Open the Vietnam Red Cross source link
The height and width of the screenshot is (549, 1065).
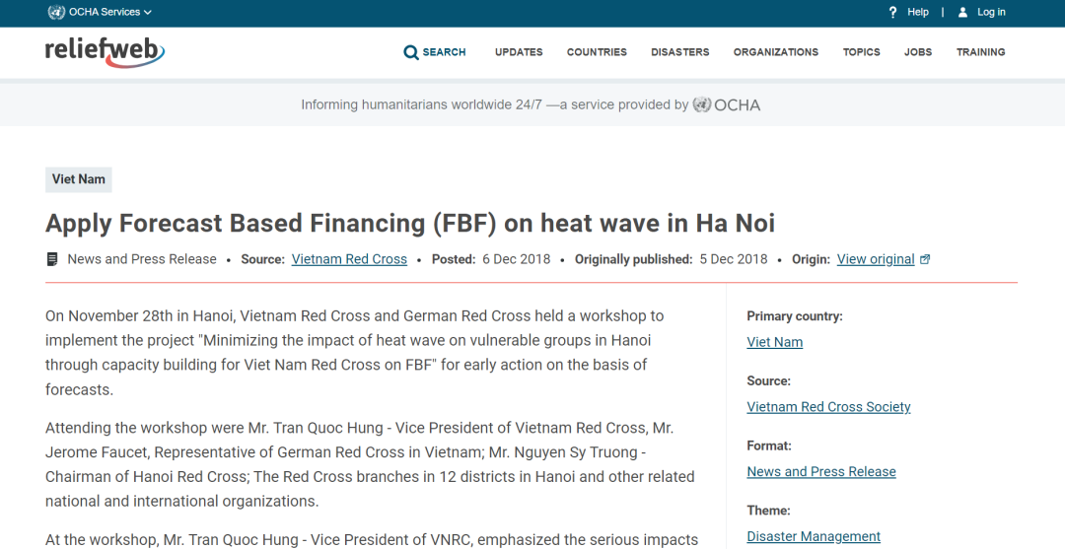pyautogui.click(x=349, y=259)
